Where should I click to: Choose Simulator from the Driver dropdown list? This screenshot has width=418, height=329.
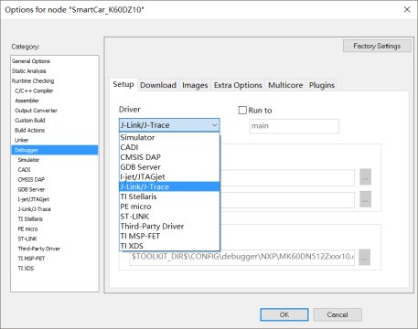pyautogui.click(x=169, y=137)
